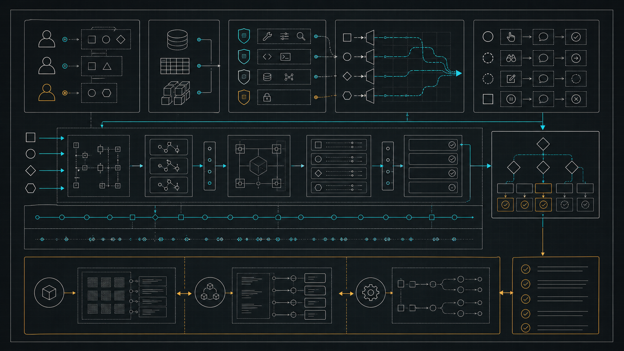
Task: Click the diamond in the signal routing panel
Action: [x=347, y=76]
